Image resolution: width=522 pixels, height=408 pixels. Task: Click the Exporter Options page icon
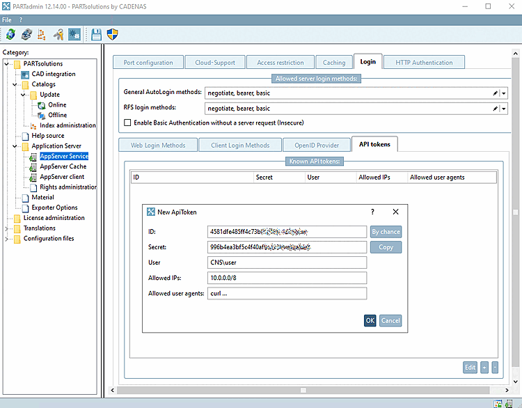[25, 208]
